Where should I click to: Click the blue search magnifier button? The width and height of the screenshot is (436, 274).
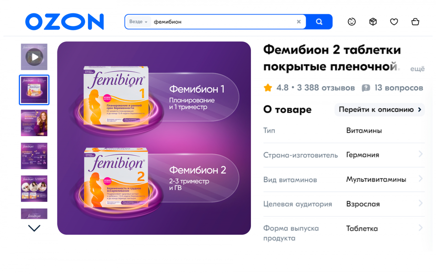(x=319, y=22)
